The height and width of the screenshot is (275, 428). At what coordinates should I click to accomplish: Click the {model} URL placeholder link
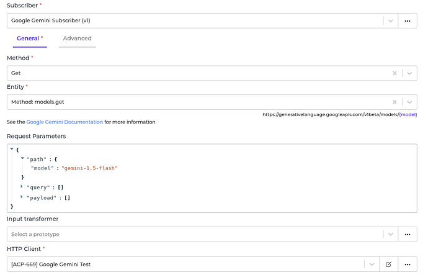point(408,115)
